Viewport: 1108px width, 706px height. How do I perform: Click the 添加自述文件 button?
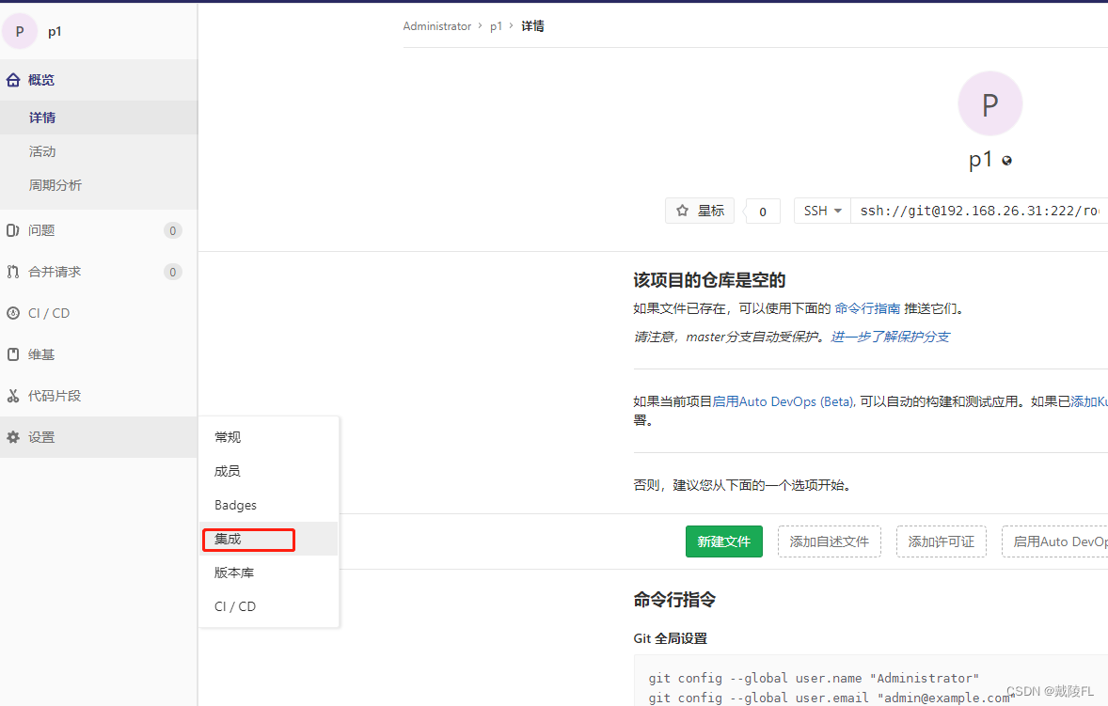(829, 541)
